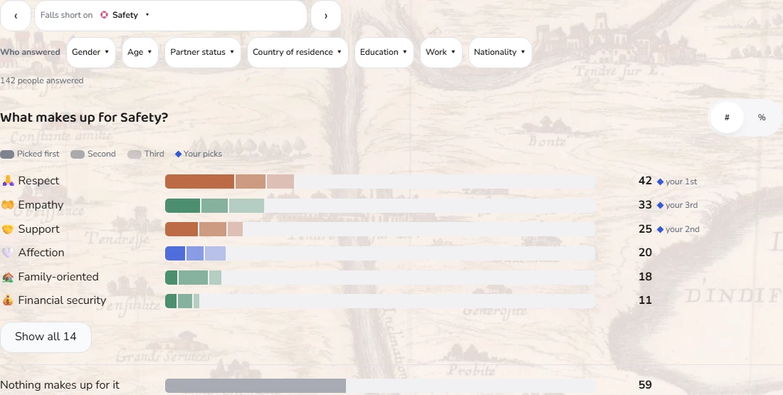
Task: Click the Respect results bar
Action: (380, 181)
